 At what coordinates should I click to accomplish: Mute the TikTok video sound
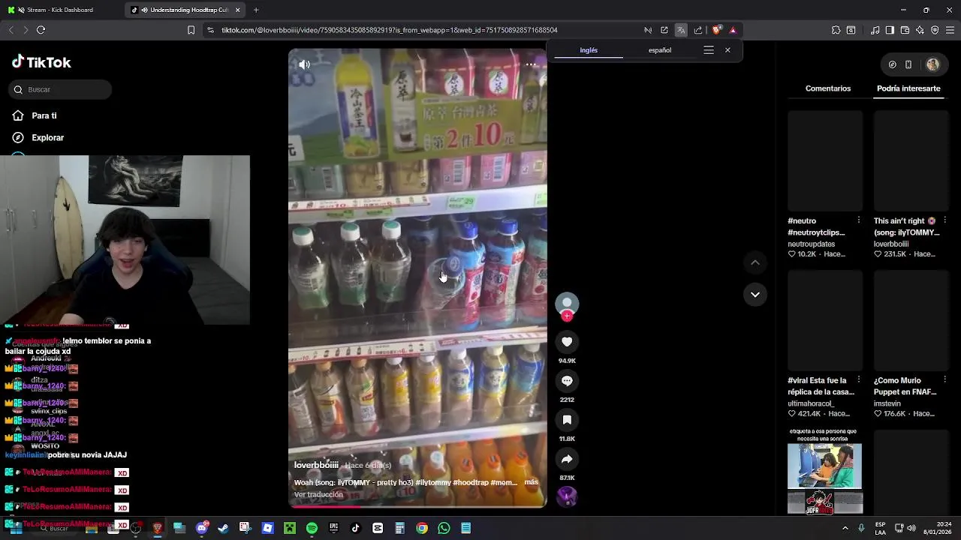coord(304,64)
